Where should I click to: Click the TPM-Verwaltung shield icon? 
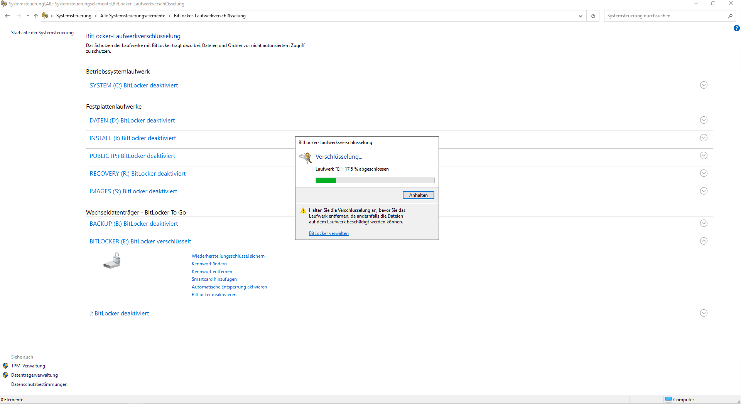5,366
